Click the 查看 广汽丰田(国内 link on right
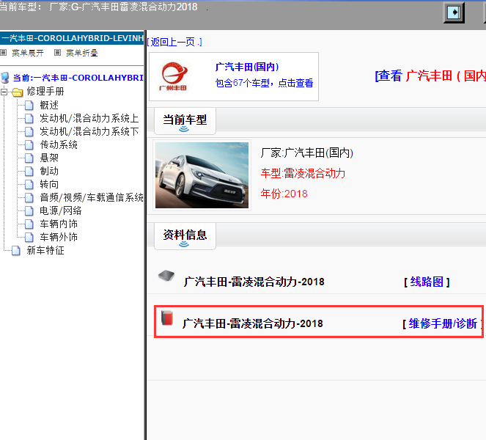This screenshot has height=440, width=486. pyautogui.click(x=430, y=76)
